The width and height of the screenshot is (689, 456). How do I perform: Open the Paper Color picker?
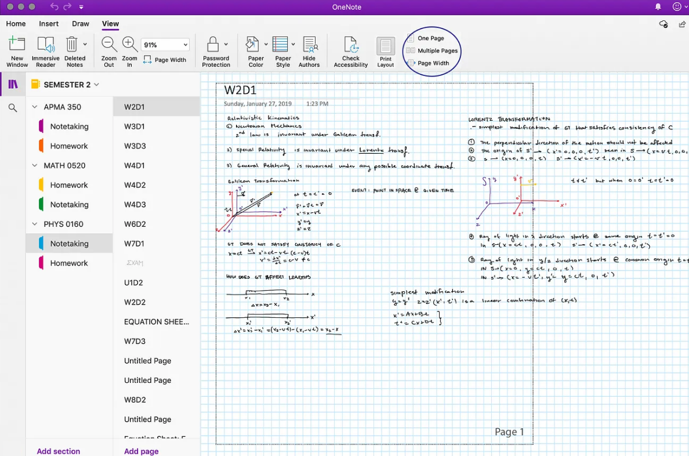click(x=254, y=50)
